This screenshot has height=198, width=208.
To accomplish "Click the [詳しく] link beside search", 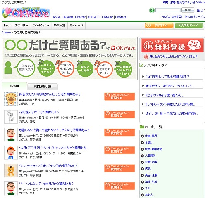I will [x=200, y=11].
